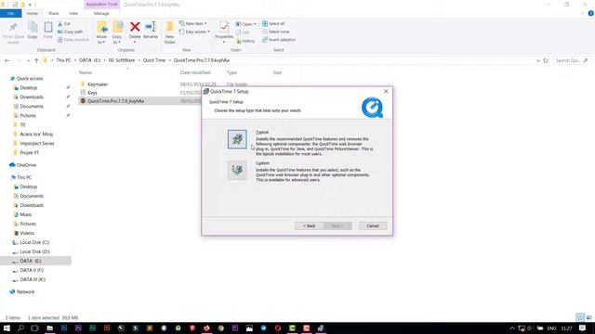Click the Paste icon in ribbon
Viewport: 595px width, 334px height.
[x=47, y=31]
